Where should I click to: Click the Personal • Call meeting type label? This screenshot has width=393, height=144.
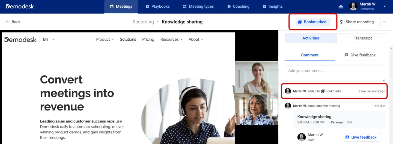341,122
